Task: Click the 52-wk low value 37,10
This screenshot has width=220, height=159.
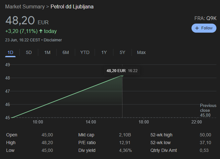Action: coord(205,143)
